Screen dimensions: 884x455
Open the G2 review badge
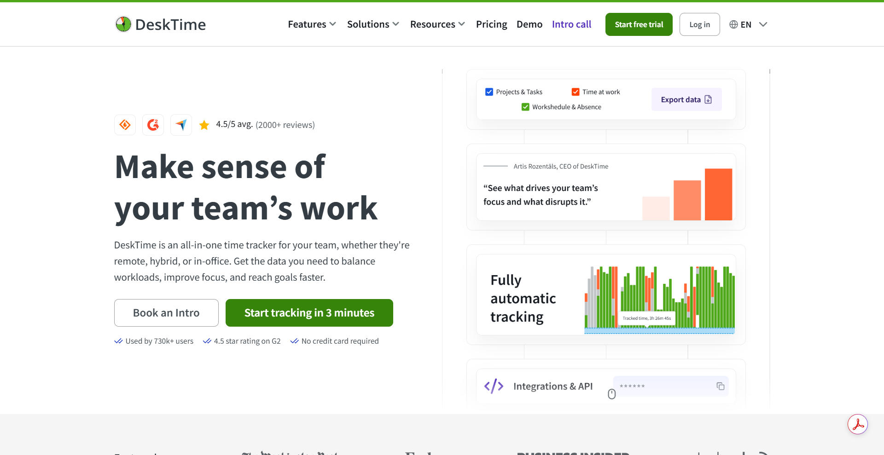point(153,125)
